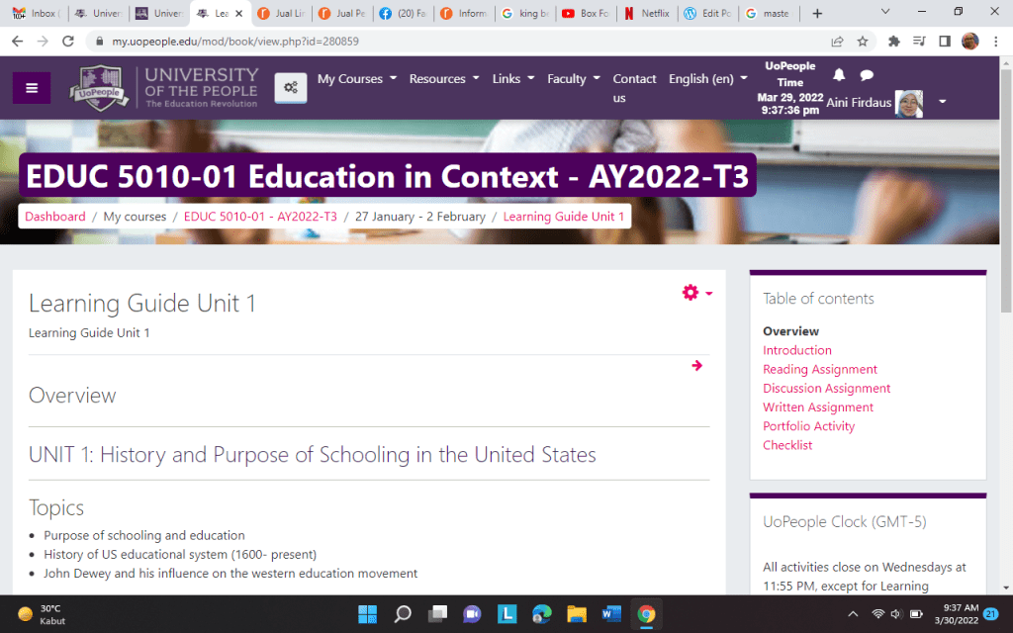The height and width of the screenshot is (633, 1013).
Task: Click the Dashboard breadcrumb link
Action: (55, 217)
